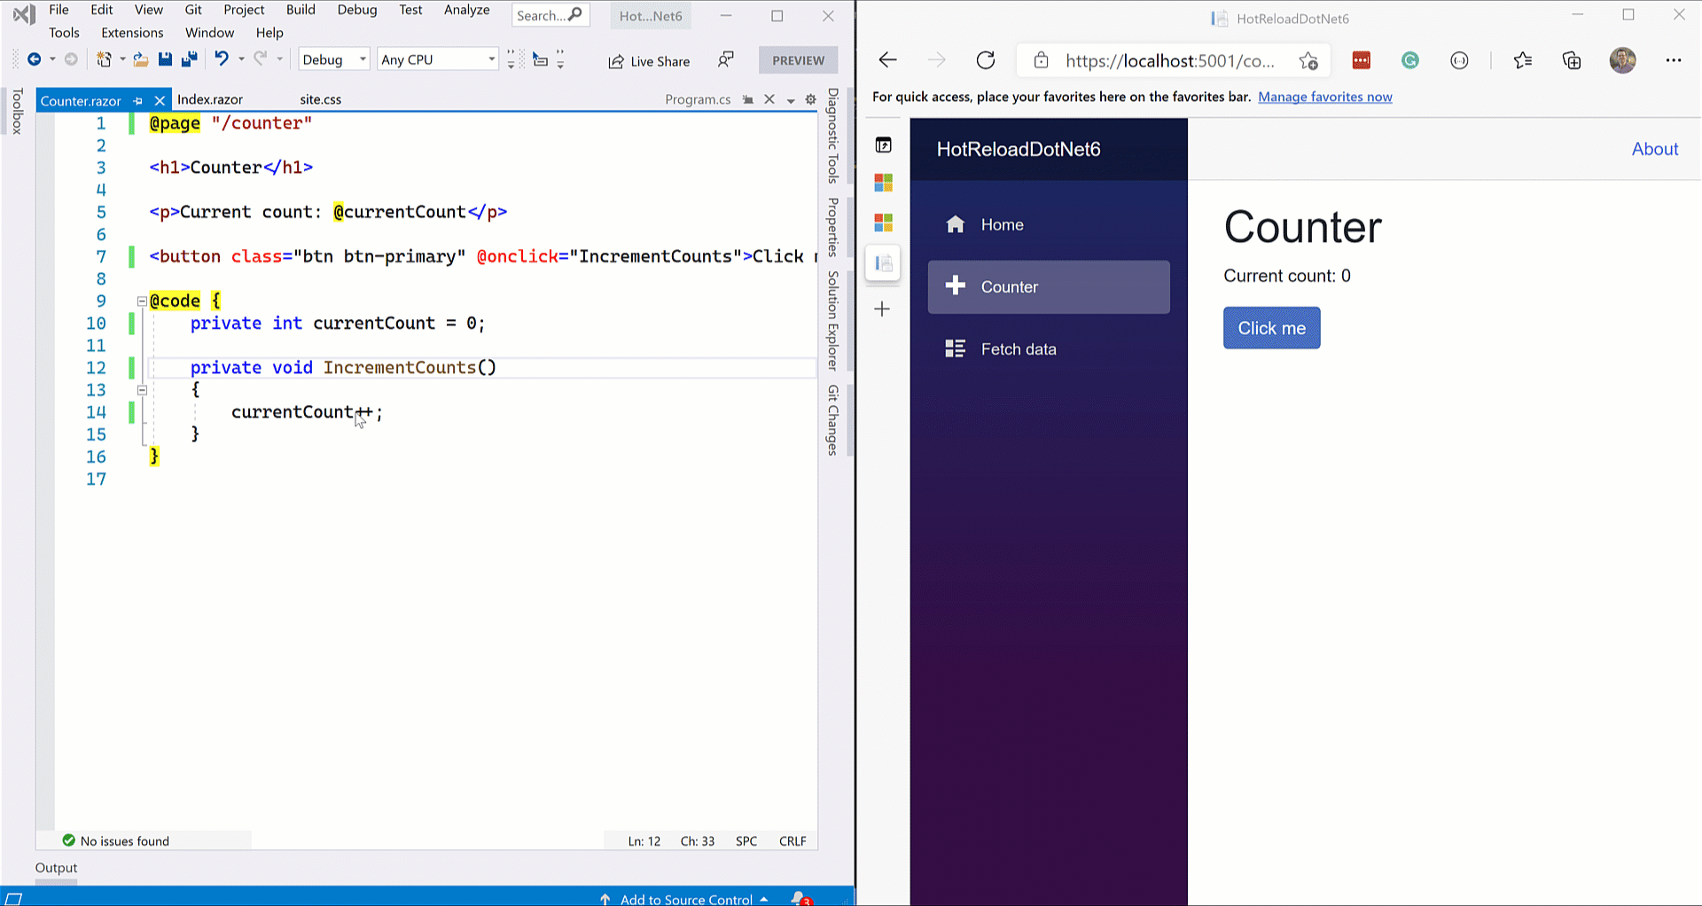Open Live Share in Visual Studio

(x=649, y=61)
